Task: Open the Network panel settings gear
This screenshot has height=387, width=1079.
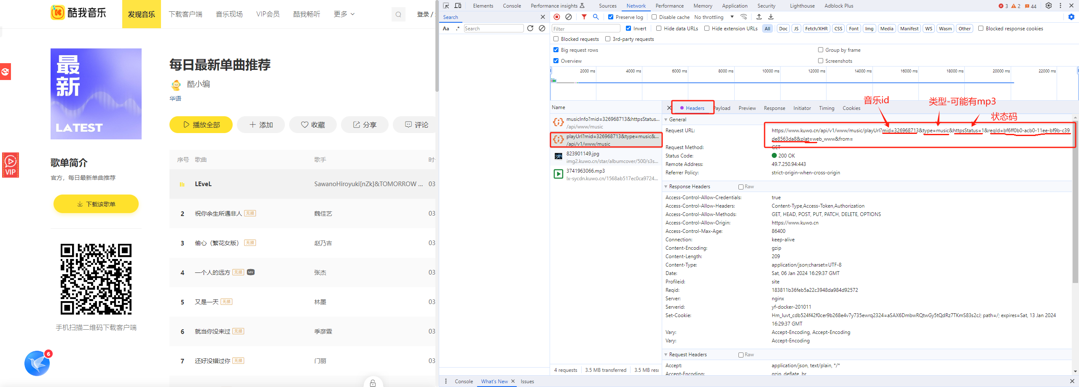Action: coord(1071,17)
